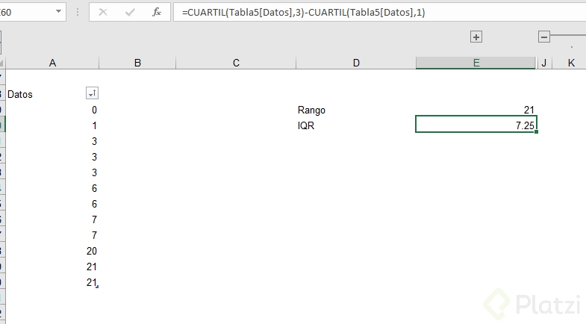Select the Rango label cell
This screenshot has height=324, width=586.
click(356, 110)
